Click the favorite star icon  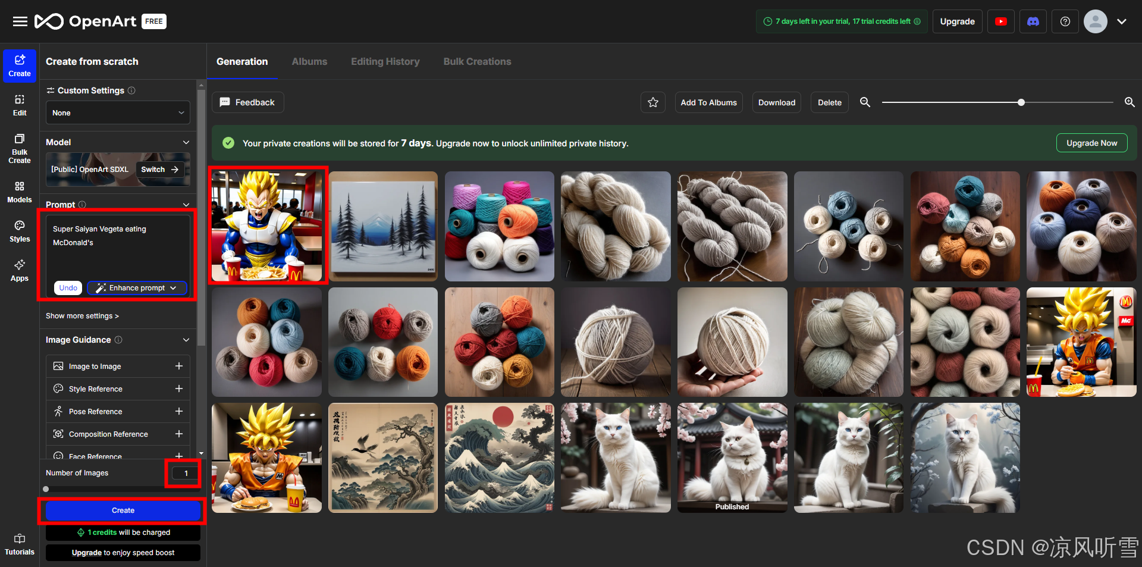pyautogui.click(x=653, y=102)
